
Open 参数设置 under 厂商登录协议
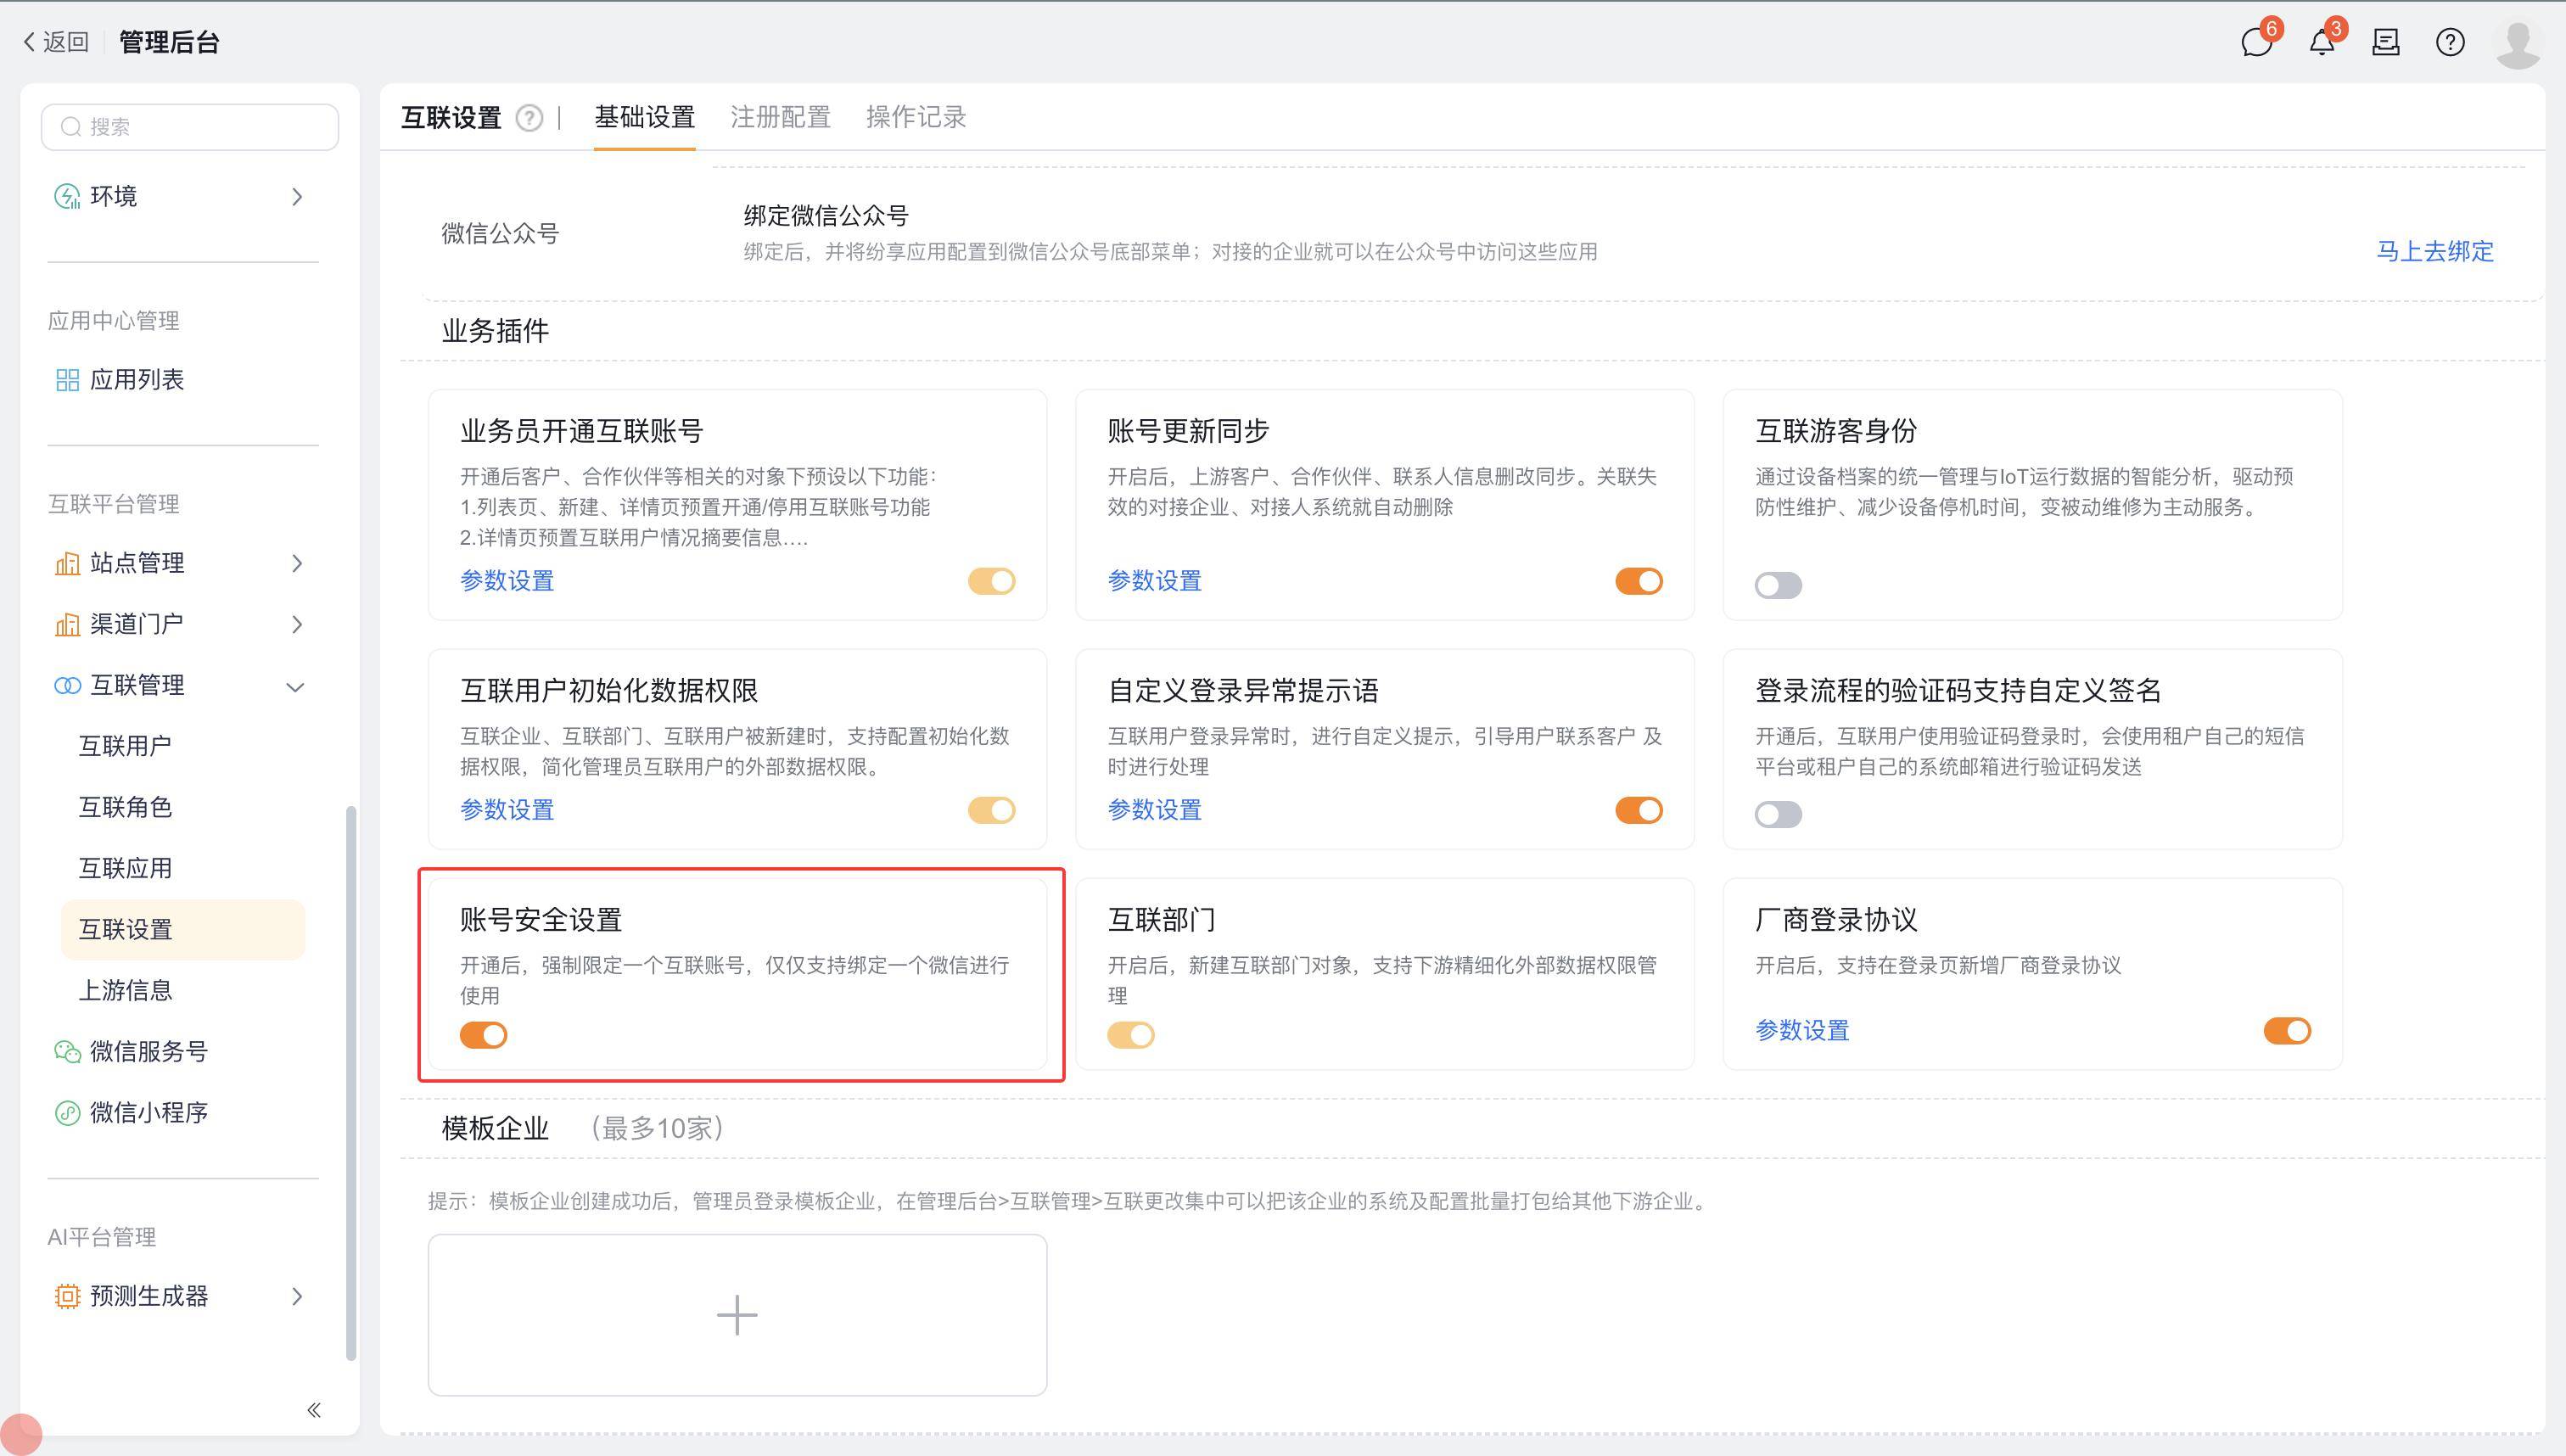click(1802, 1030)
